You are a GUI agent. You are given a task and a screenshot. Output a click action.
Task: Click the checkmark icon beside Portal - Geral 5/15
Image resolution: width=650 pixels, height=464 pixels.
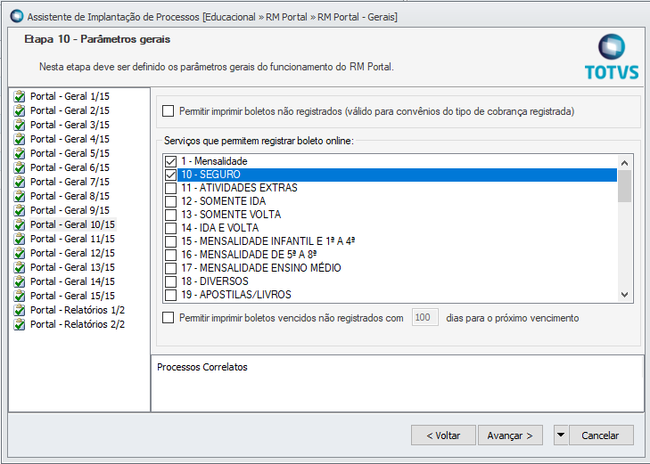coord(19,153)
